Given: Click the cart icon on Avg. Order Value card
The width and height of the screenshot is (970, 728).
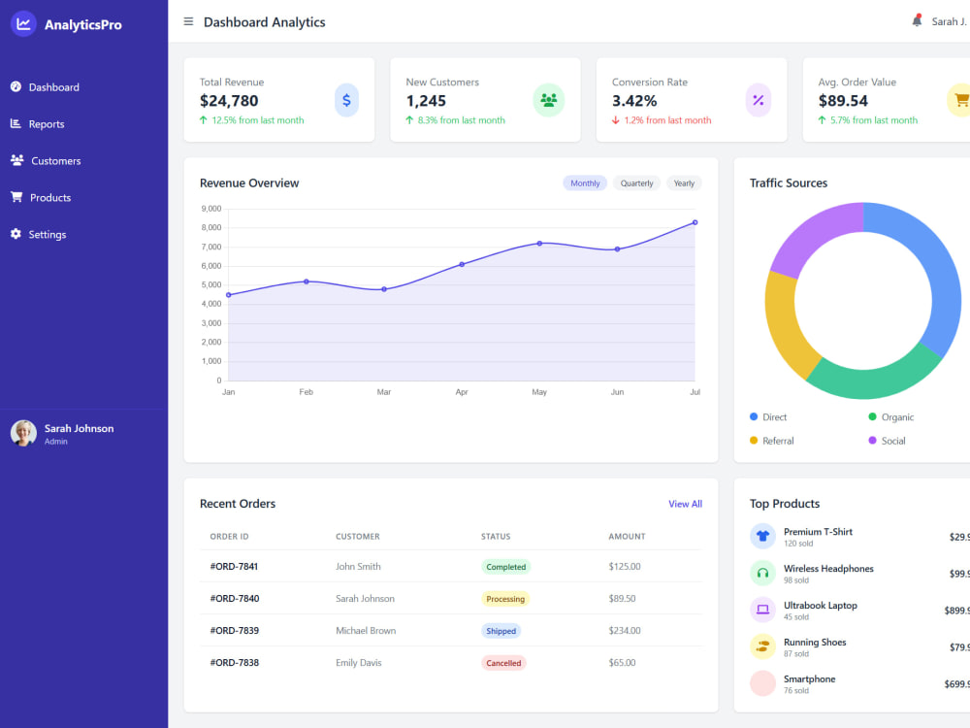Looking at the screenshot, I should [960, 100].
